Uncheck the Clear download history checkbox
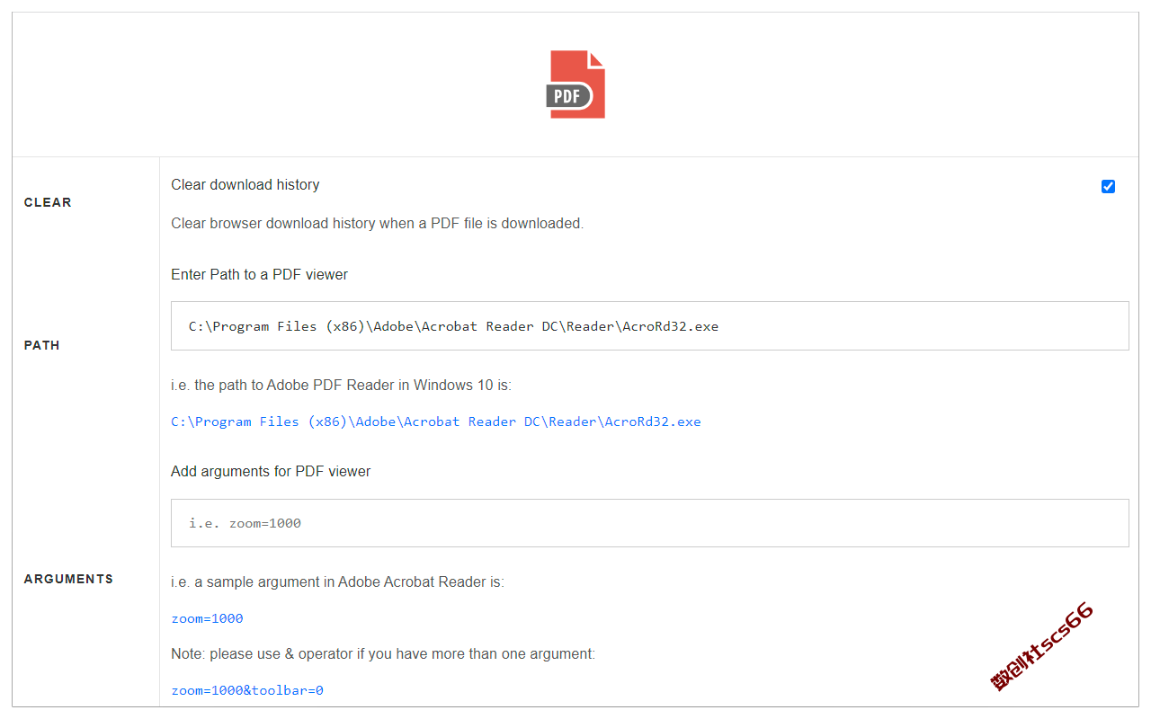 (x=1108, y=186)
